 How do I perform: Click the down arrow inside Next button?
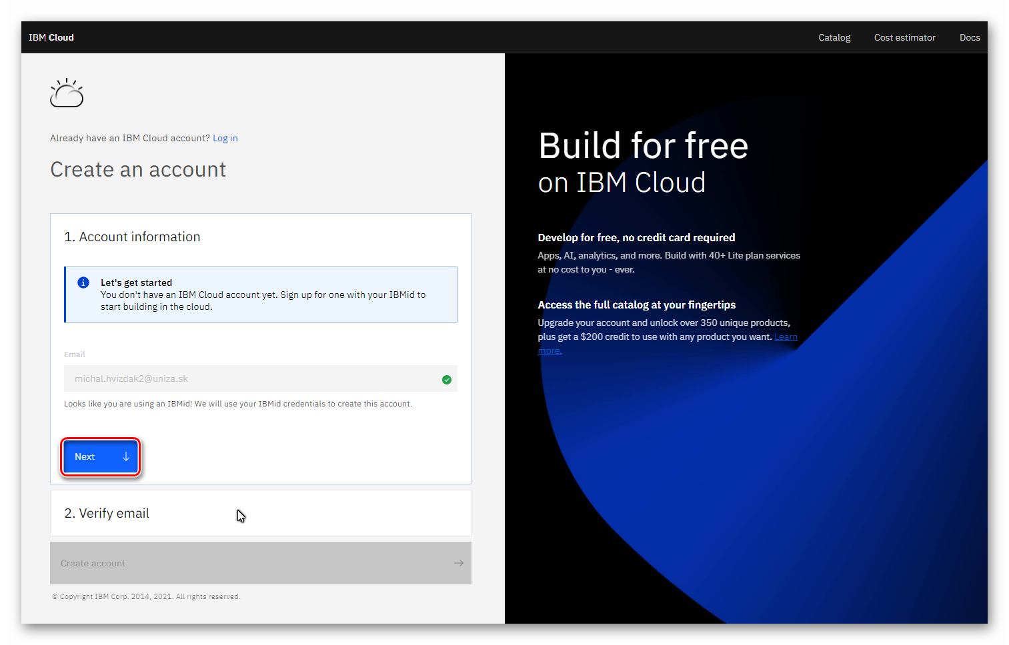tap(126, 456)
